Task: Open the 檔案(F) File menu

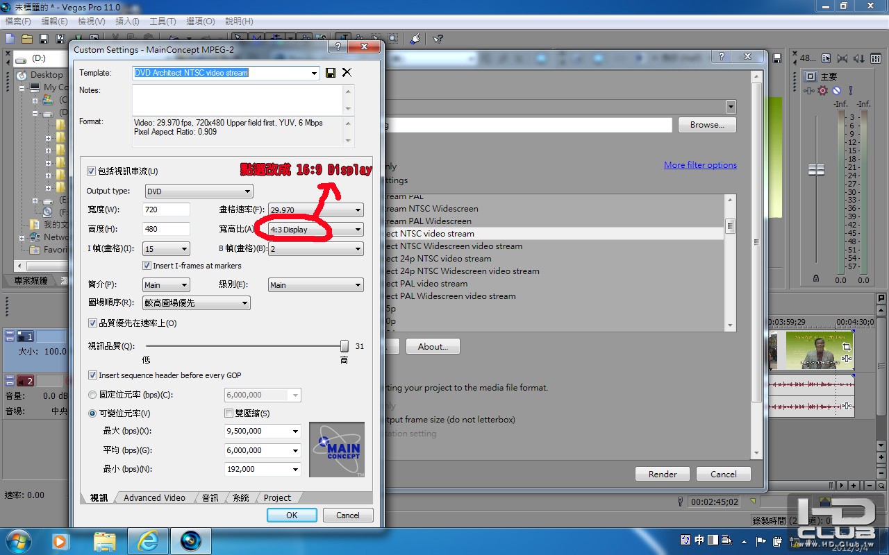Action: click(18, 22)
